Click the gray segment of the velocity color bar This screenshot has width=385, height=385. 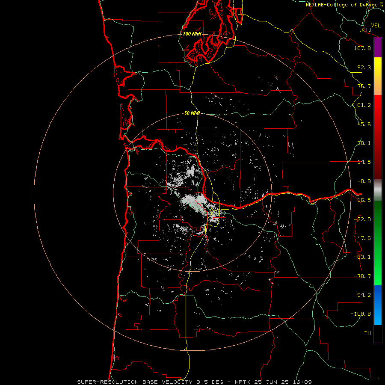tap(378, 190)
